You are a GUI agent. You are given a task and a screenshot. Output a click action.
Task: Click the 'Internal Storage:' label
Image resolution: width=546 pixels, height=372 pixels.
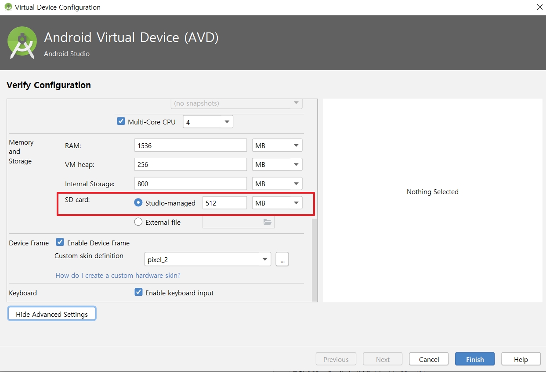tap(90, 184)
